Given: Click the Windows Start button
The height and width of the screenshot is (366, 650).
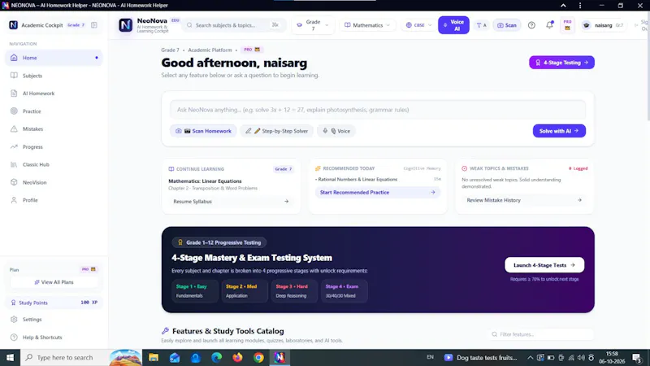Looking at the screenshot, I should coord(10,357).
